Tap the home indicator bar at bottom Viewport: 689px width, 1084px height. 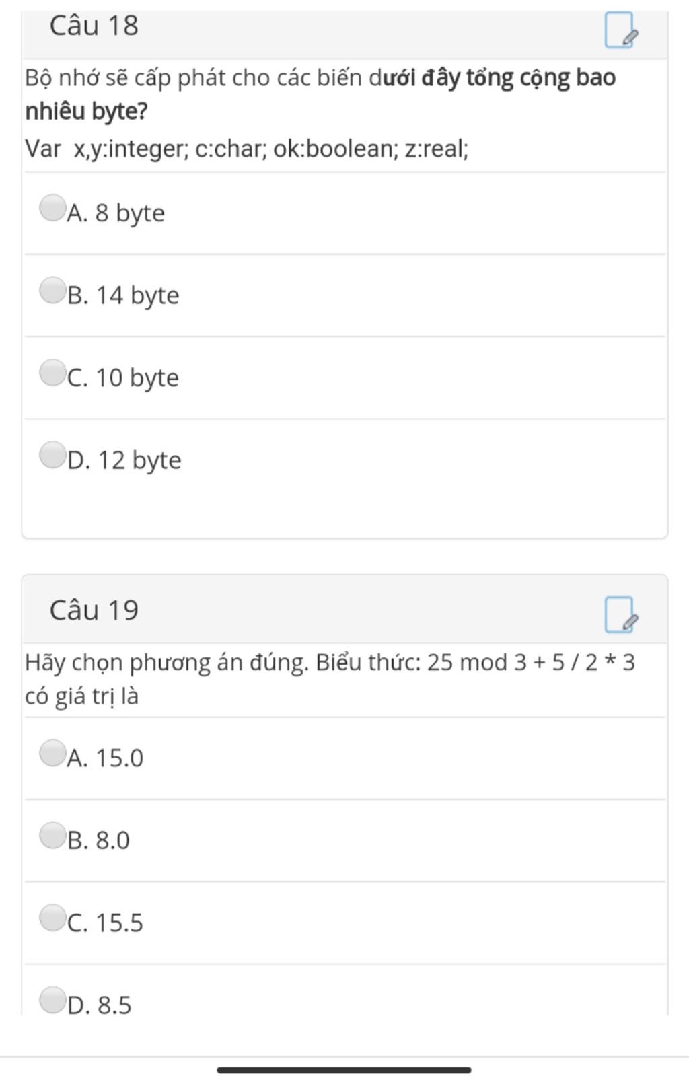click(344, 1070)
